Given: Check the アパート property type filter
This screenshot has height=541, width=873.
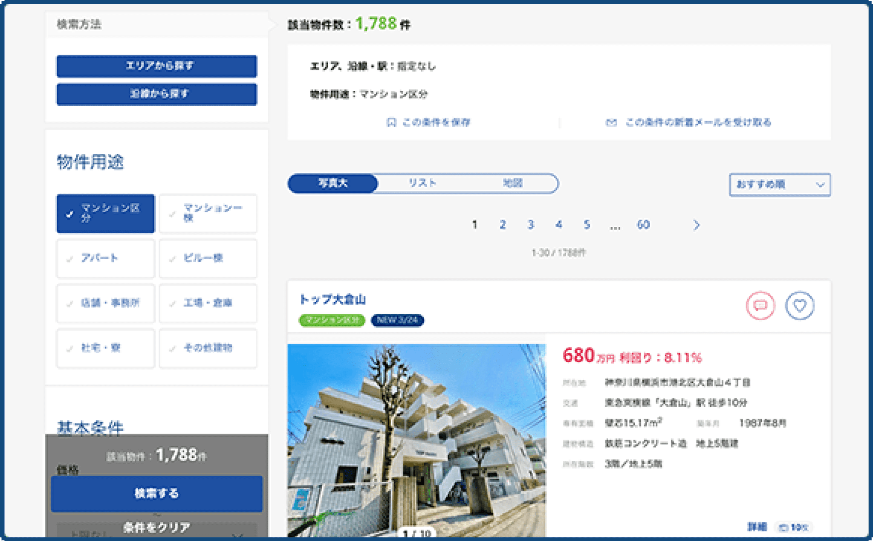Looking at the screenshot, I should point(105,258).
